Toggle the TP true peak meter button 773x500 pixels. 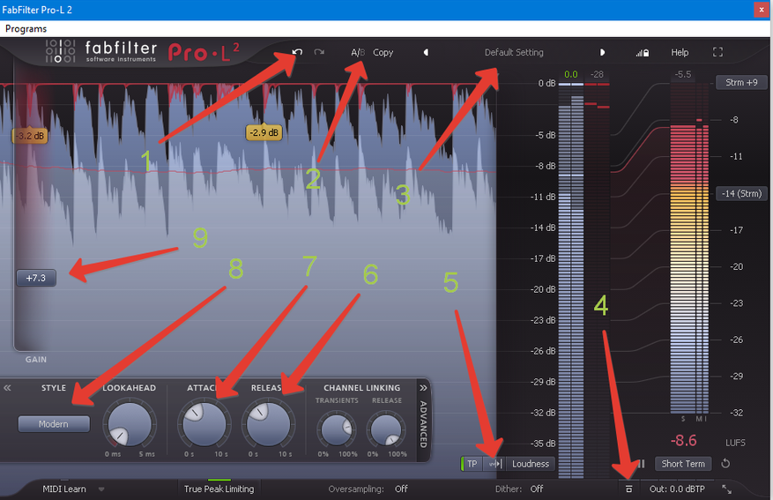[472, 464]
